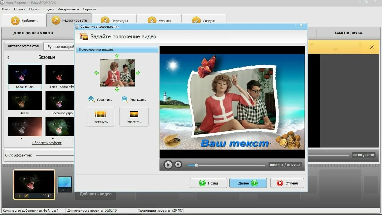Open the Правка menu
Image resolution: width=382 pixels, height=215 pixels.
point(20,9)
